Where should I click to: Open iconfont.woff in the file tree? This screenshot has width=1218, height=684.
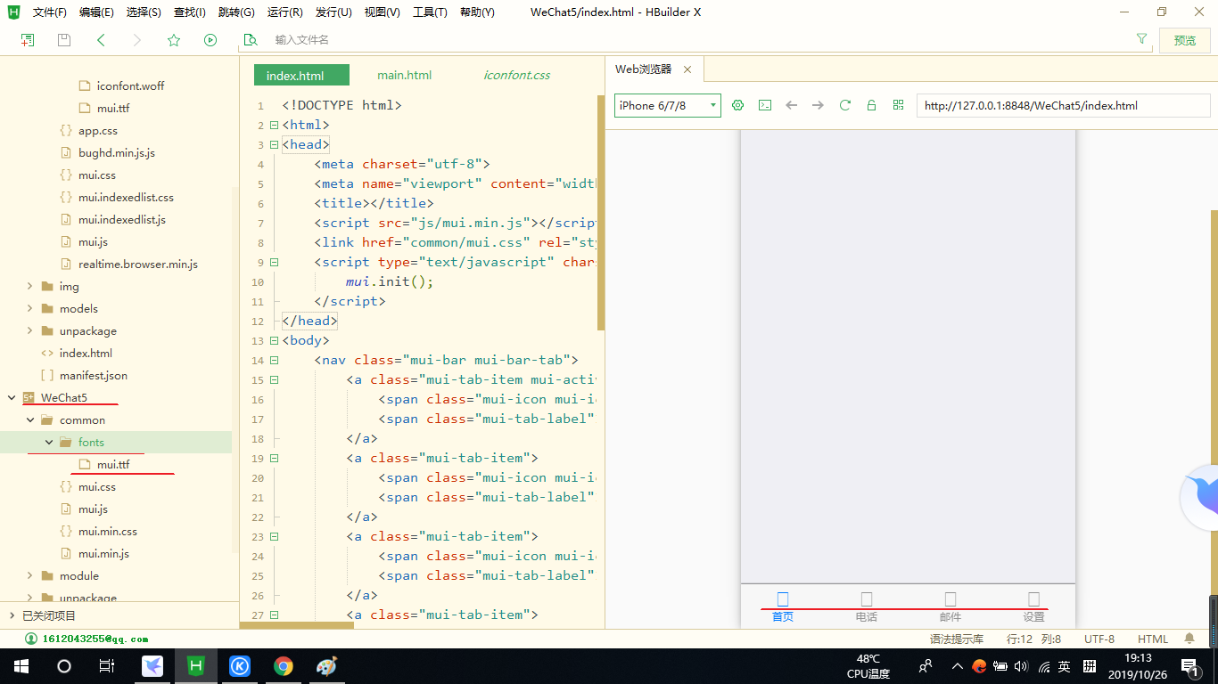point(130,85)
